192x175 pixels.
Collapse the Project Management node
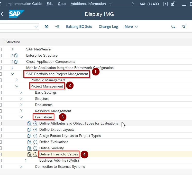click(x=17, y=86)
